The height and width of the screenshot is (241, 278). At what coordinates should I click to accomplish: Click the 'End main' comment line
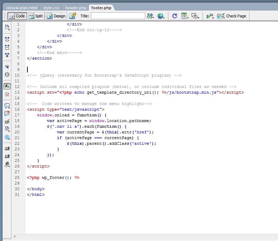click(x=59, y=53)
